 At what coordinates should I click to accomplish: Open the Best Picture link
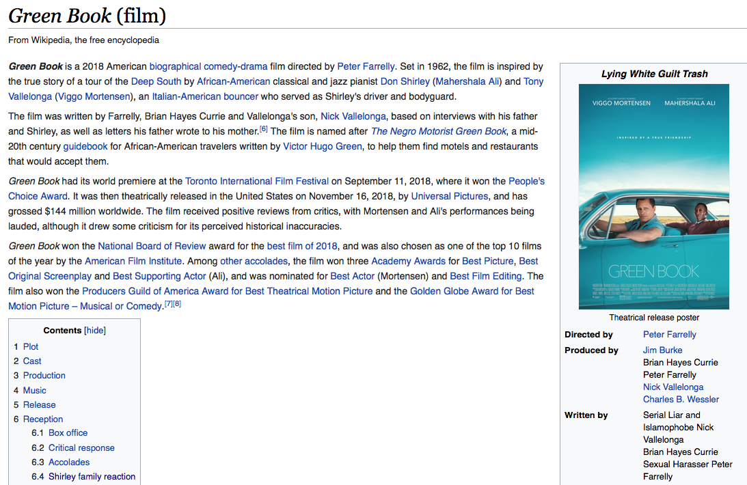pos(488,262)
